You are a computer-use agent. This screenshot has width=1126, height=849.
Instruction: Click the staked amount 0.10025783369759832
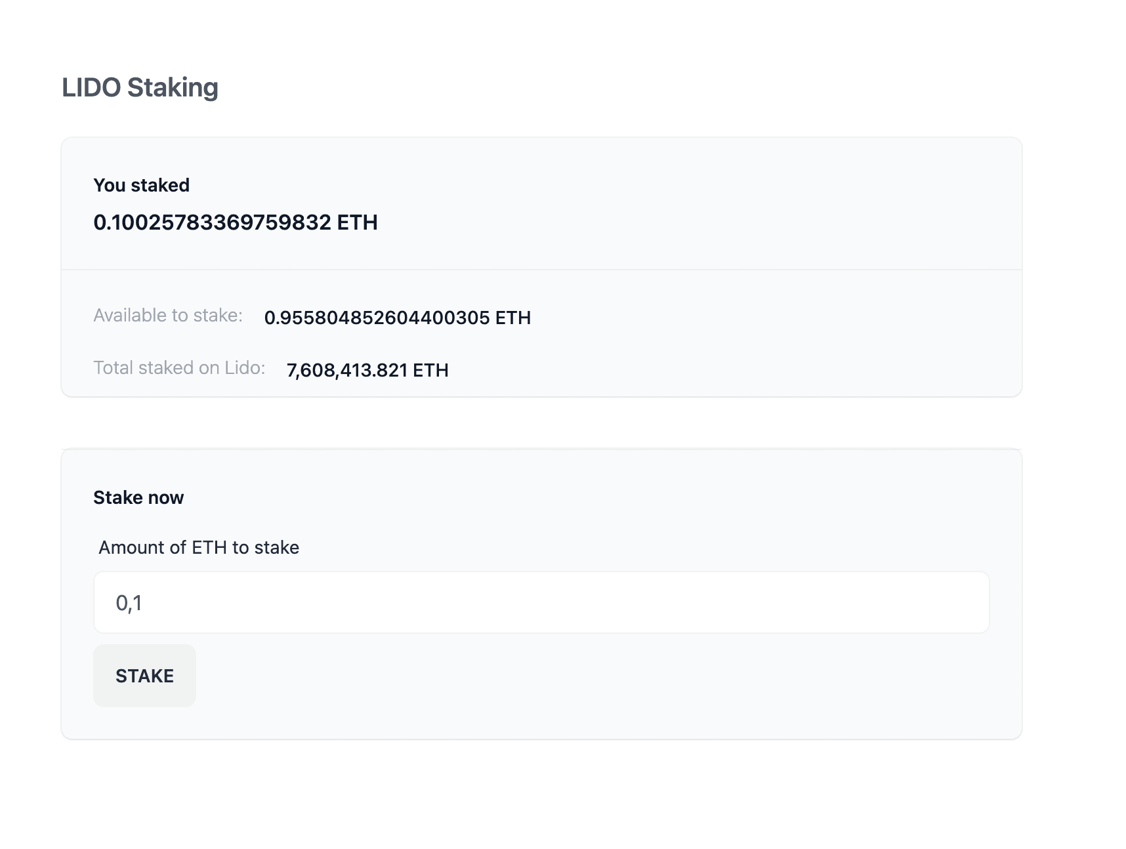point(212,222)
